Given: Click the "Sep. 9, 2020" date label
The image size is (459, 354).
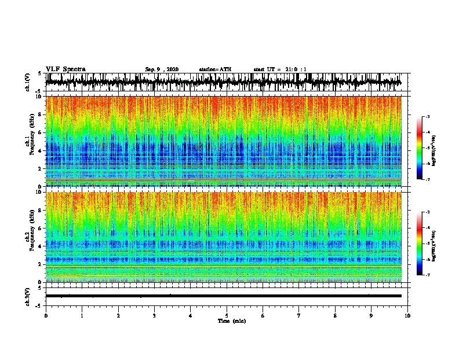Looking at the screenshot, I should coord(162,69).
